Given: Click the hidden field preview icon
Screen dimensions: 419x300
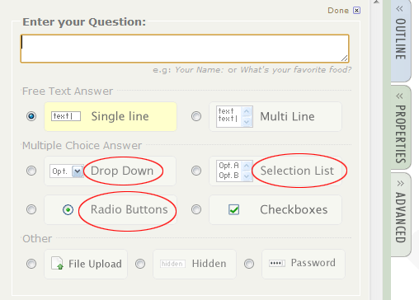Looking at the screenshot, I should point(172,264).
